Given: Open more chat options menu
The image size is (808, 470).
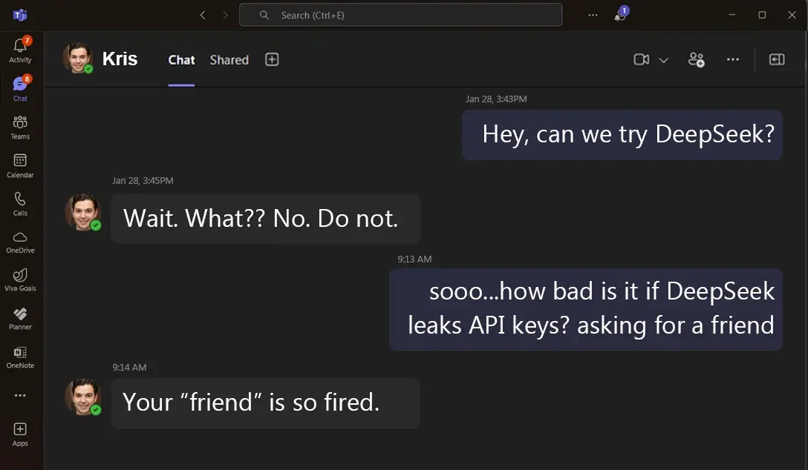Looking at the screenshot, I should click(733, 59).
